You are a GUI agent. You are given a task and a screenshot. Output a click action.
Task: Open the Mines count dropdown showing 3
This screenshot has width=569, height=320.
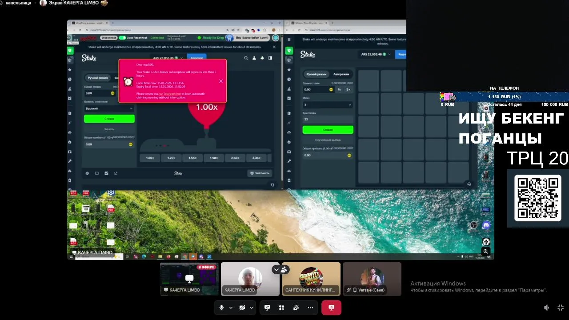[328, 105]
